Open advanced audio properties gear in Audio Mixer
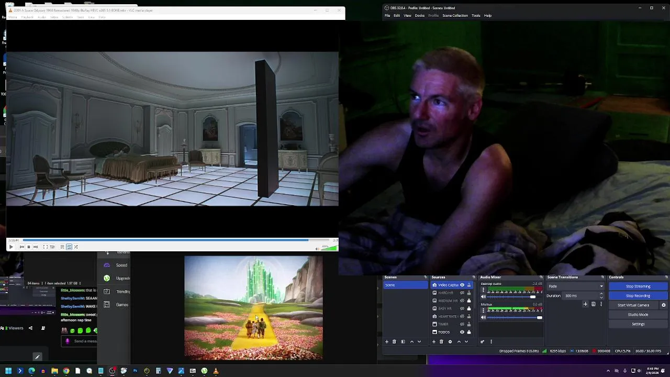 pos(483,342)
